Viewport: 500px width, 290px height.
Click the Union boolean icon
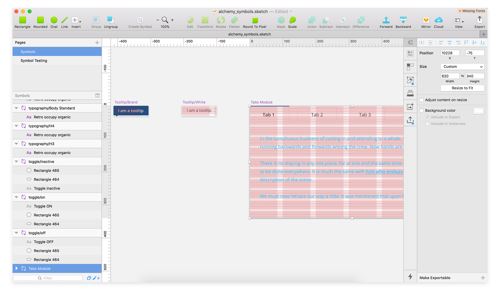(312, 20)
